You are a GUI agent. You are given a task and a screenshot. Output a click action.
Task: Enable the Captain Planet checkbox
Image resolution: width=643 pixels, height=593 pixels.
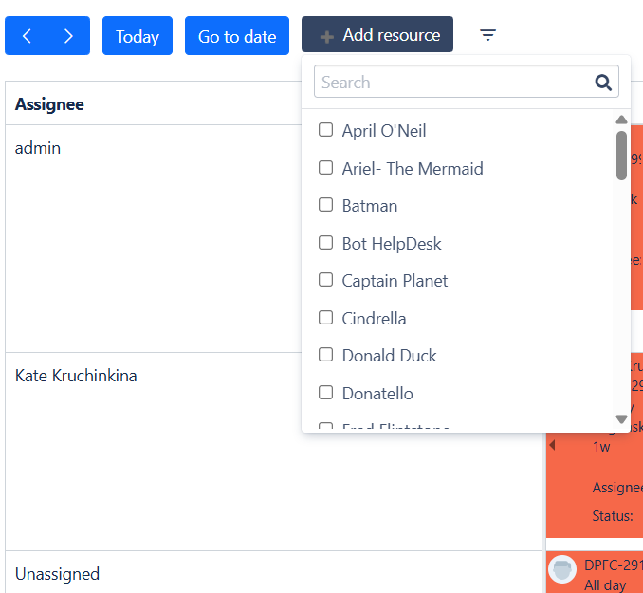click(325, 280)
